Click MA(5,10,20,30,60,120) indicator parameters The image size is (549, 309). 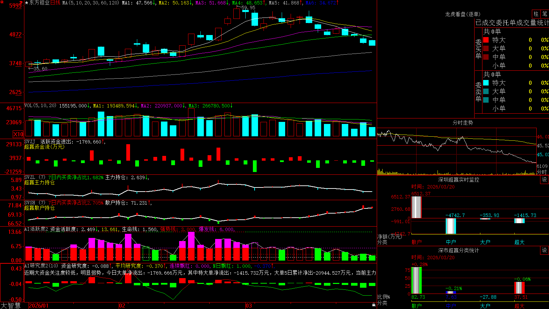tap(91, 3)
